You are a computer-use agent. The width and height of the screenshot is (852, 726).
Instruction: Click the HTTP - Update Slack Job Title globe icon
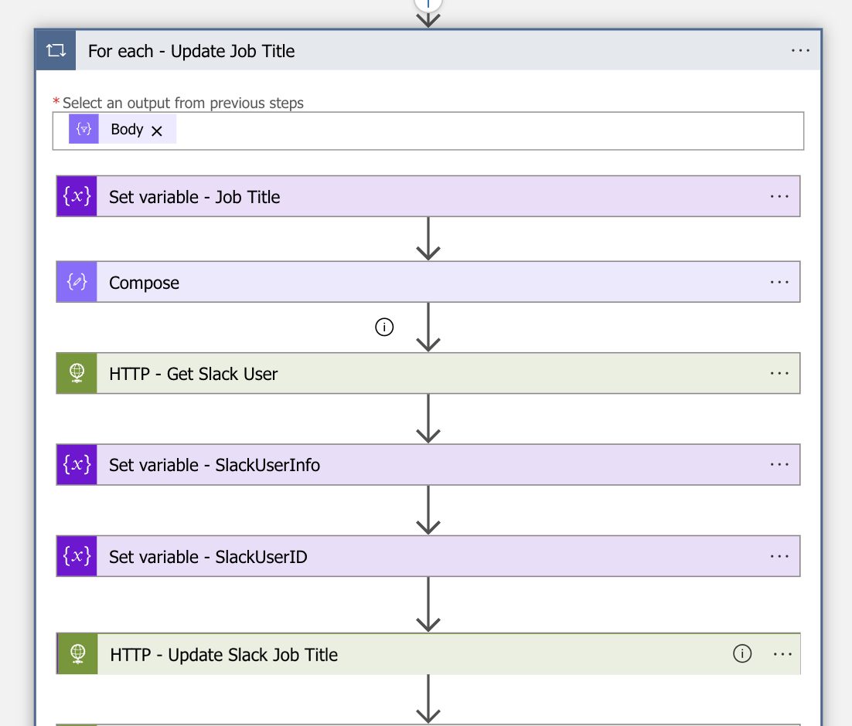77,654
